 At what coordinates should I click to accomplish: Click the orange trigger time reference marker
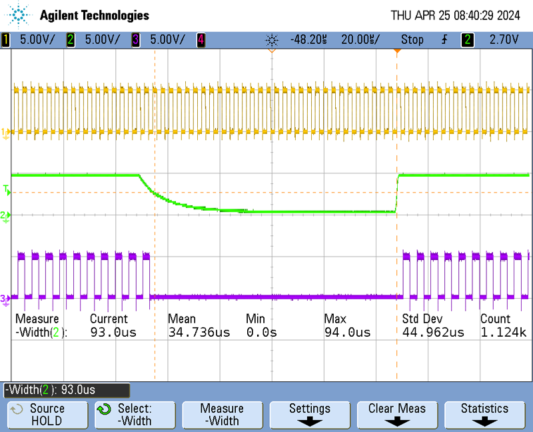click(x=397, y=51)
